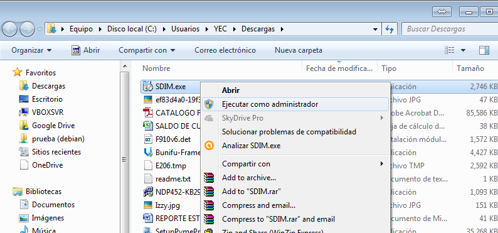The image size is (498, 233).
Task: Sort by the Tipo column header
Action: [389, 68]
